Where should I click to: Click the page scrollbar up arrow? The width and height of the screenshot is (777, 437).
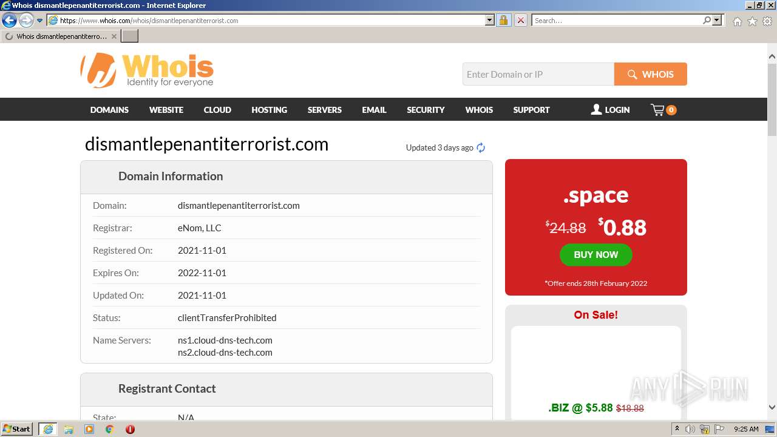[x=772, y=57]
